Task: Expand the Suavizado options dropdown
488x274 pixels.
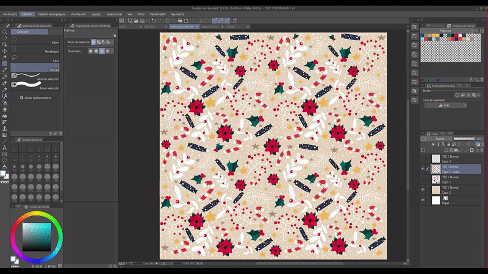Action: 112,51
